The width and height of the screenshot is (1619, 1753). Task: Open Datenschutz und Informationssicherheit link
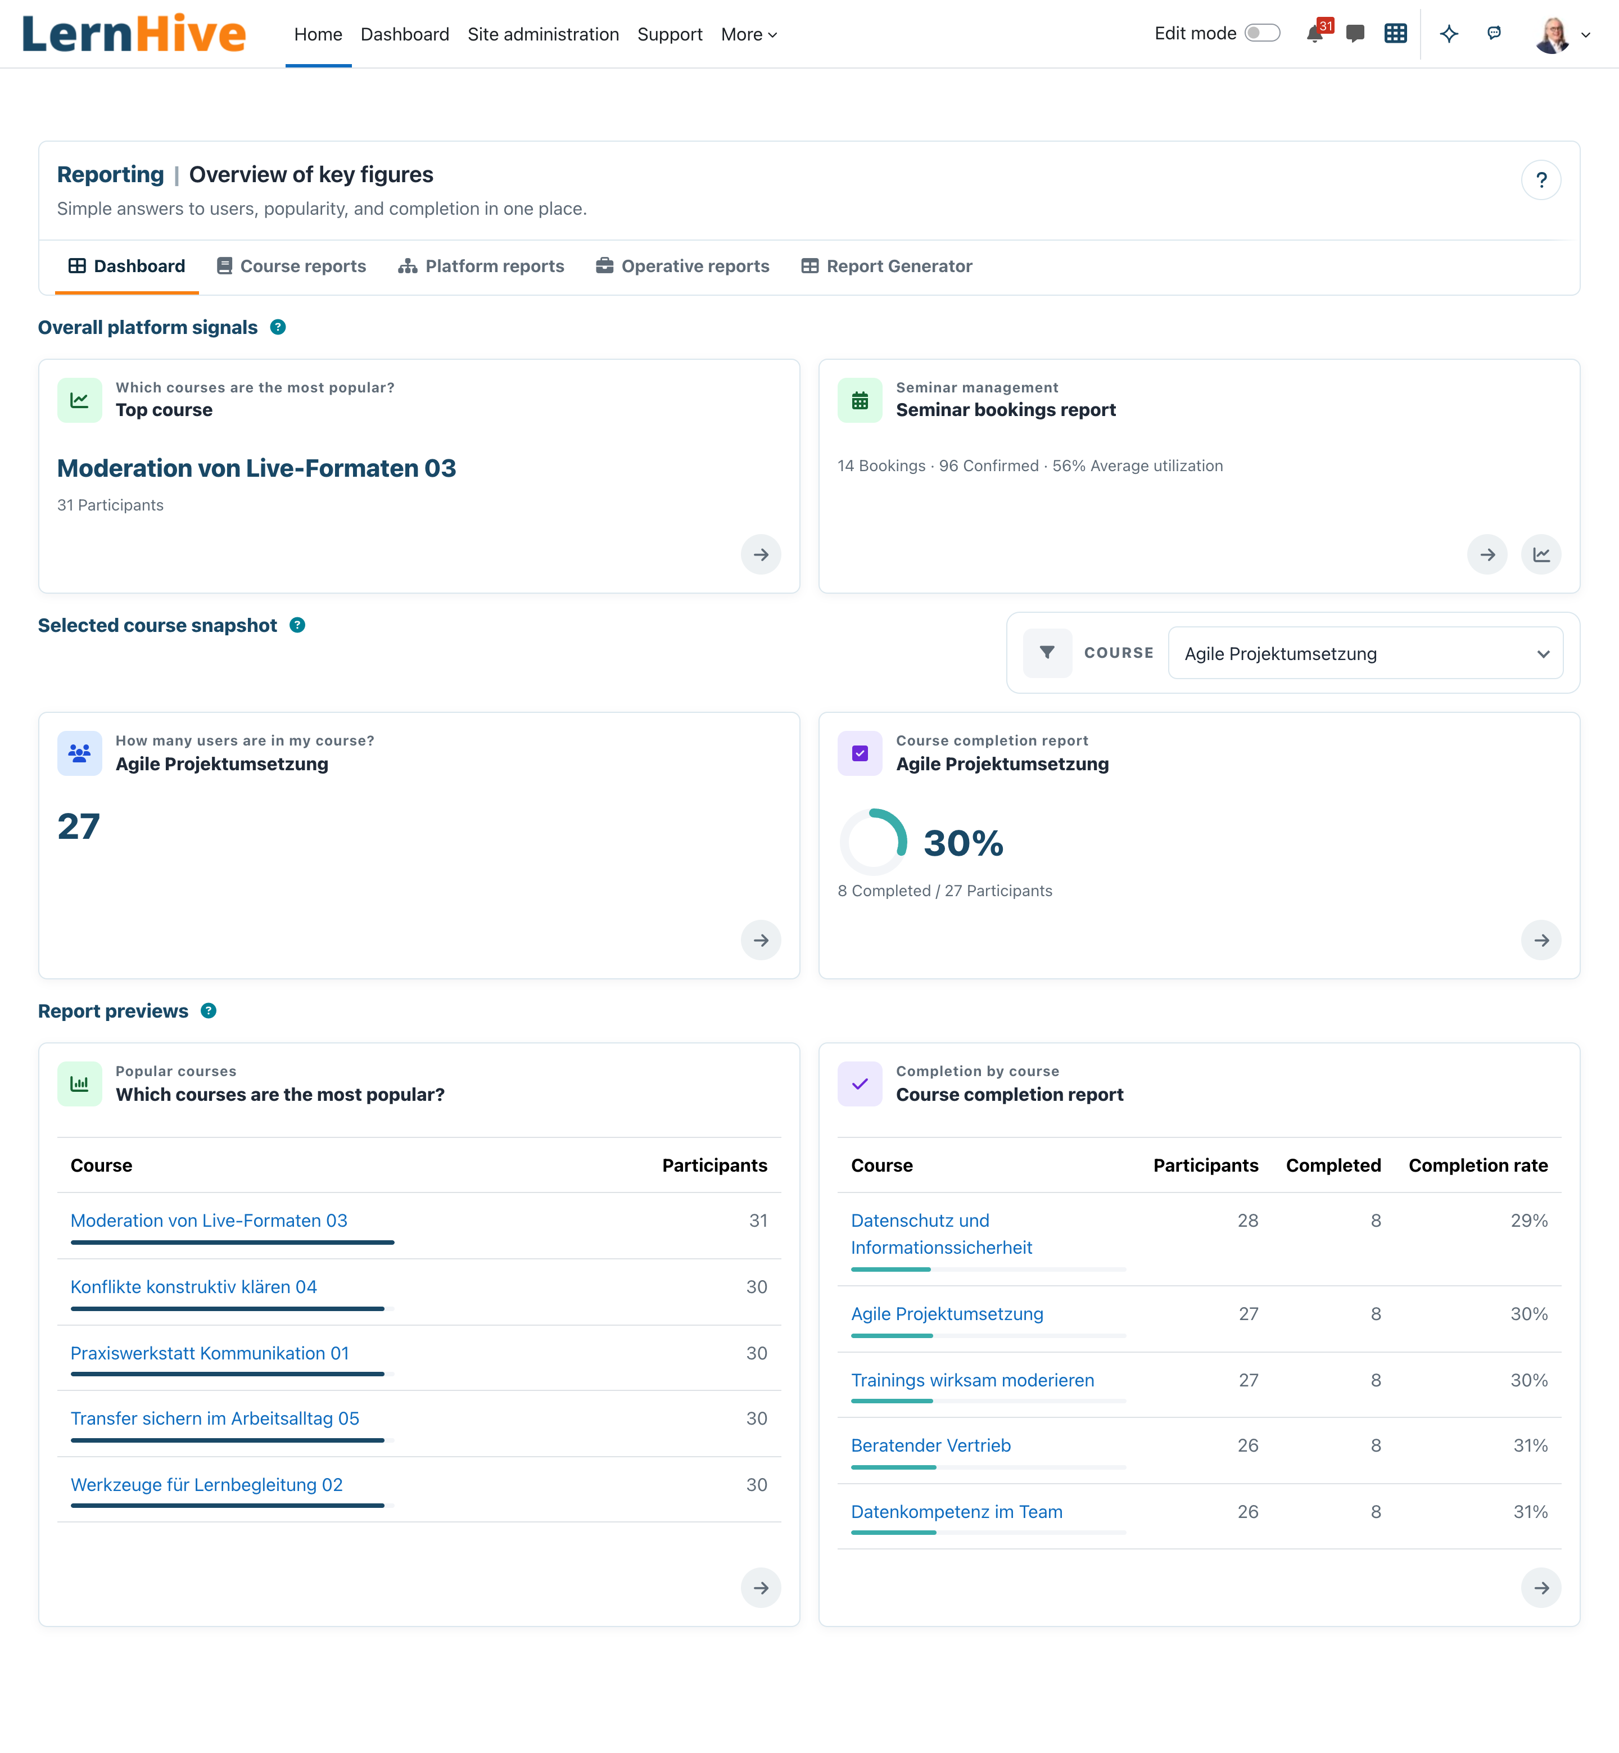942,1234
